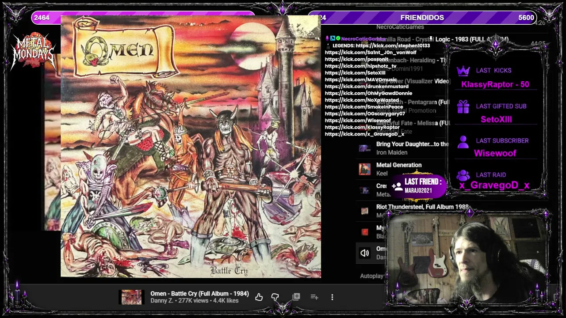Click the gift icon beside Last Gifted Sub
This screenshot has width=566, height=318.
tap(463, 106)
